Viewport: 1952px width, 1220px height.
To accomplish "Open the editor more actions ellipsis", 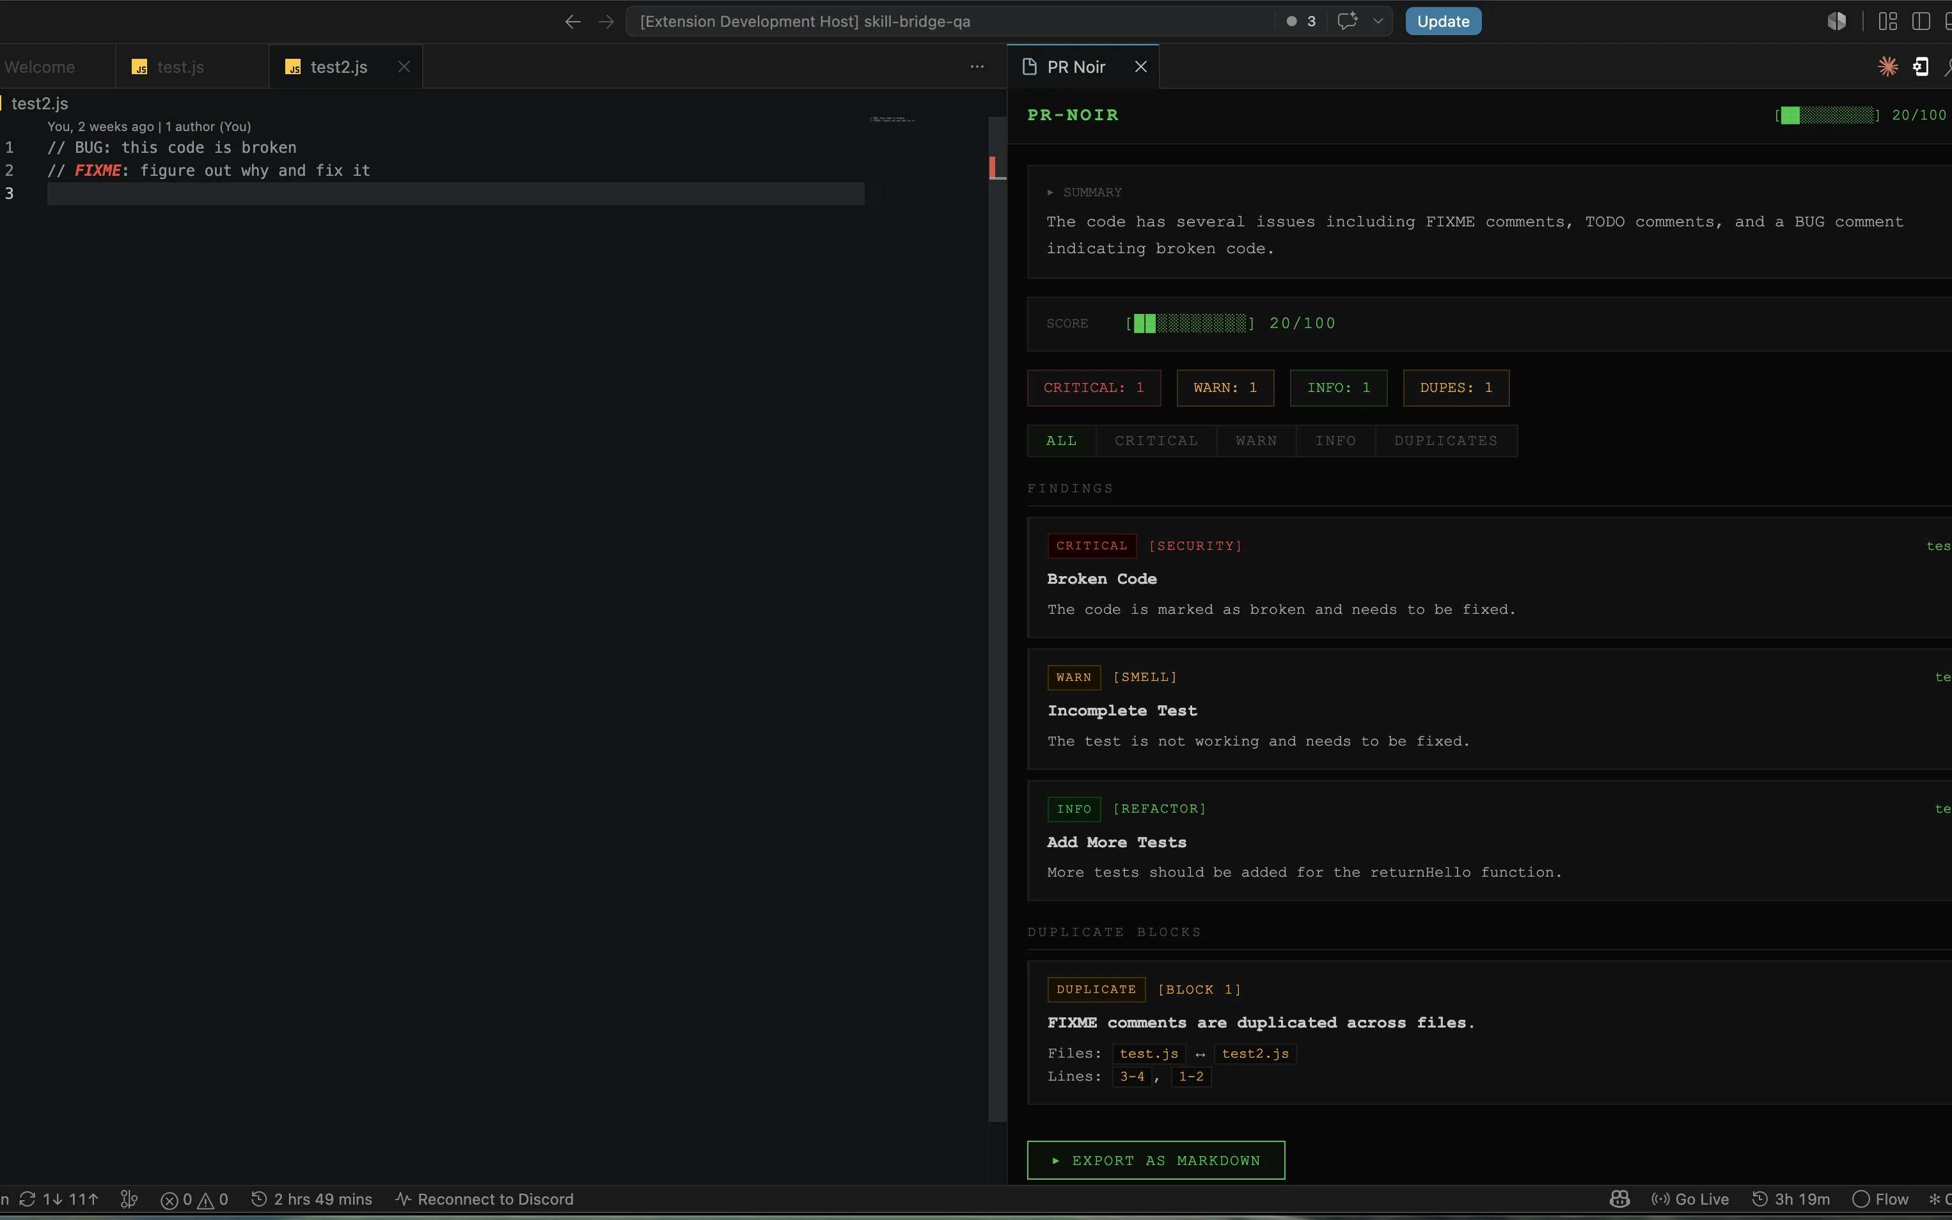I will [x=977, y=66].
